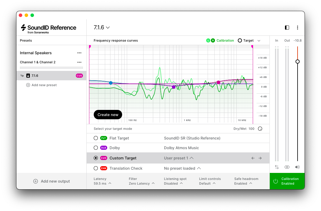
Task: Click the CUS badge on 7.1.6 preset
Action: (79, 76)
